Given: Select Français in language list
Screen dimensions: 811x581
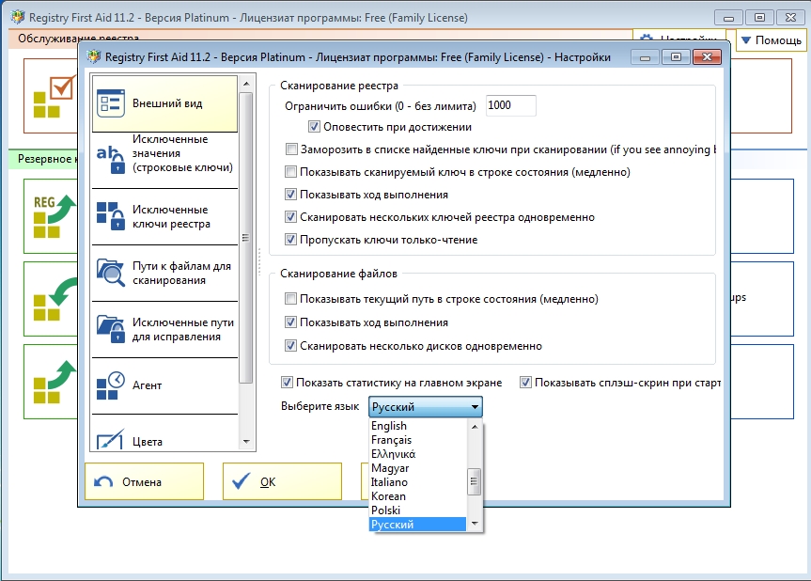Looking at the screenshot, I should (x=417, y=440).
